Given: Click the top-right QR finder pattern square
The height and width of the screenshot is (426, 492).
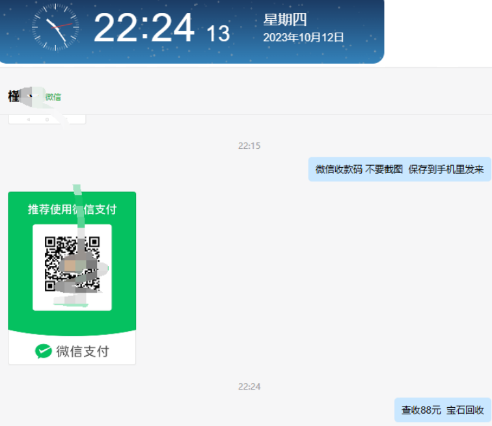Looking at the screenshot, I should point(94,243).
